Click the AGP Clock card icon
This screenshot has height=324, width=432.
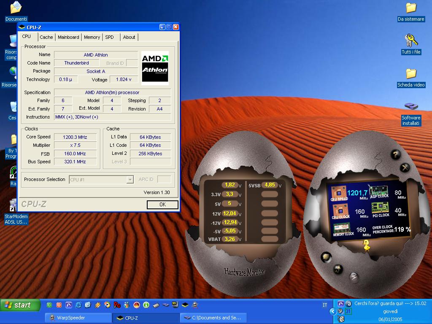(378, 190)
